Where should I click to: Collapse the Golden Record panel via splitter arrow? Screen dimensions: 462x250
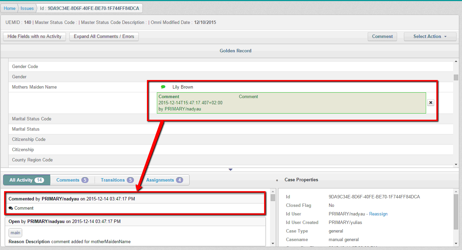coord(230,170)
